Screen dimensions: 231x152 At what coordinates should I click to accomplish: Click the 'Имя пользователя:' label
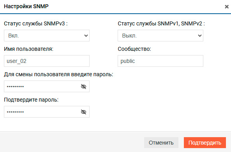click(28, 49)
